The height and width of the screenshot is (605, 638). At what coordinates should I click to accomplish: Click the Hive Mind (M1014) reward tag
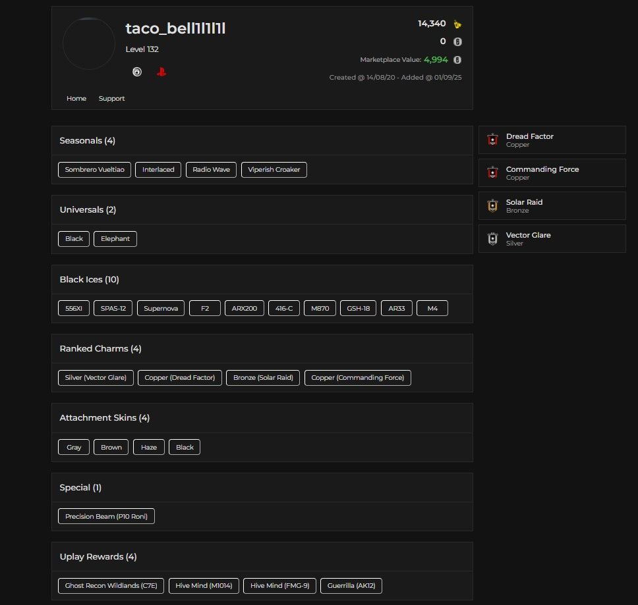point(204,586)
